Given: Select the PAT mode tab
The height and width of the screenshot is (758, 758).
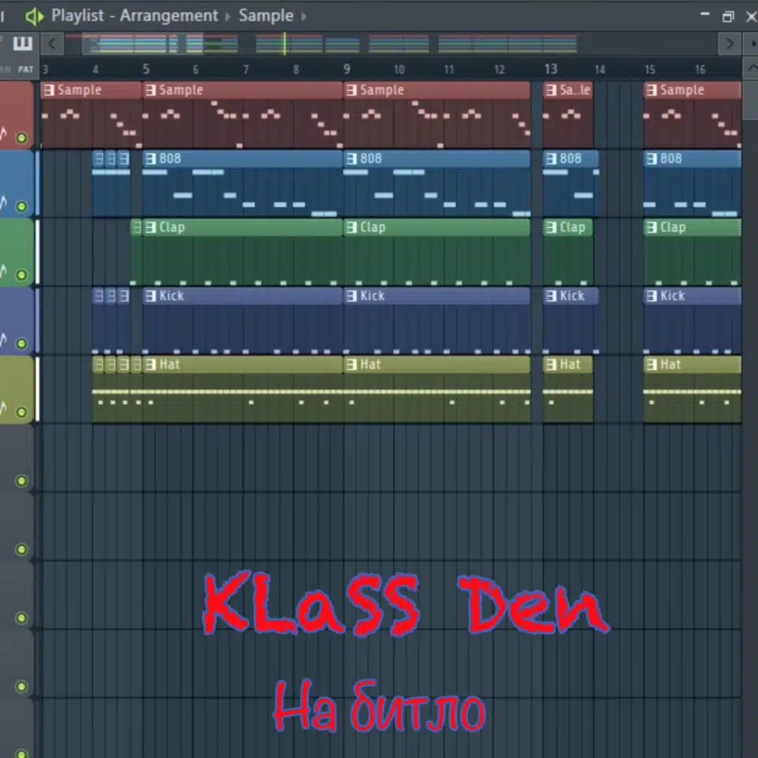Looking at the screenshot, I should (26, 70).
